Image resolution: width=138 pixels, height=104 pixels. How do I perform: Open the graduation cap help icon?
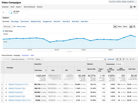click(134, 7)
